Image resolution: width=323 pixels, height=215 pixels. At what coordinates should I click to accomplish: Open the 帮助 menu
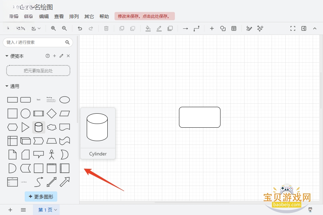pos(104,16)
